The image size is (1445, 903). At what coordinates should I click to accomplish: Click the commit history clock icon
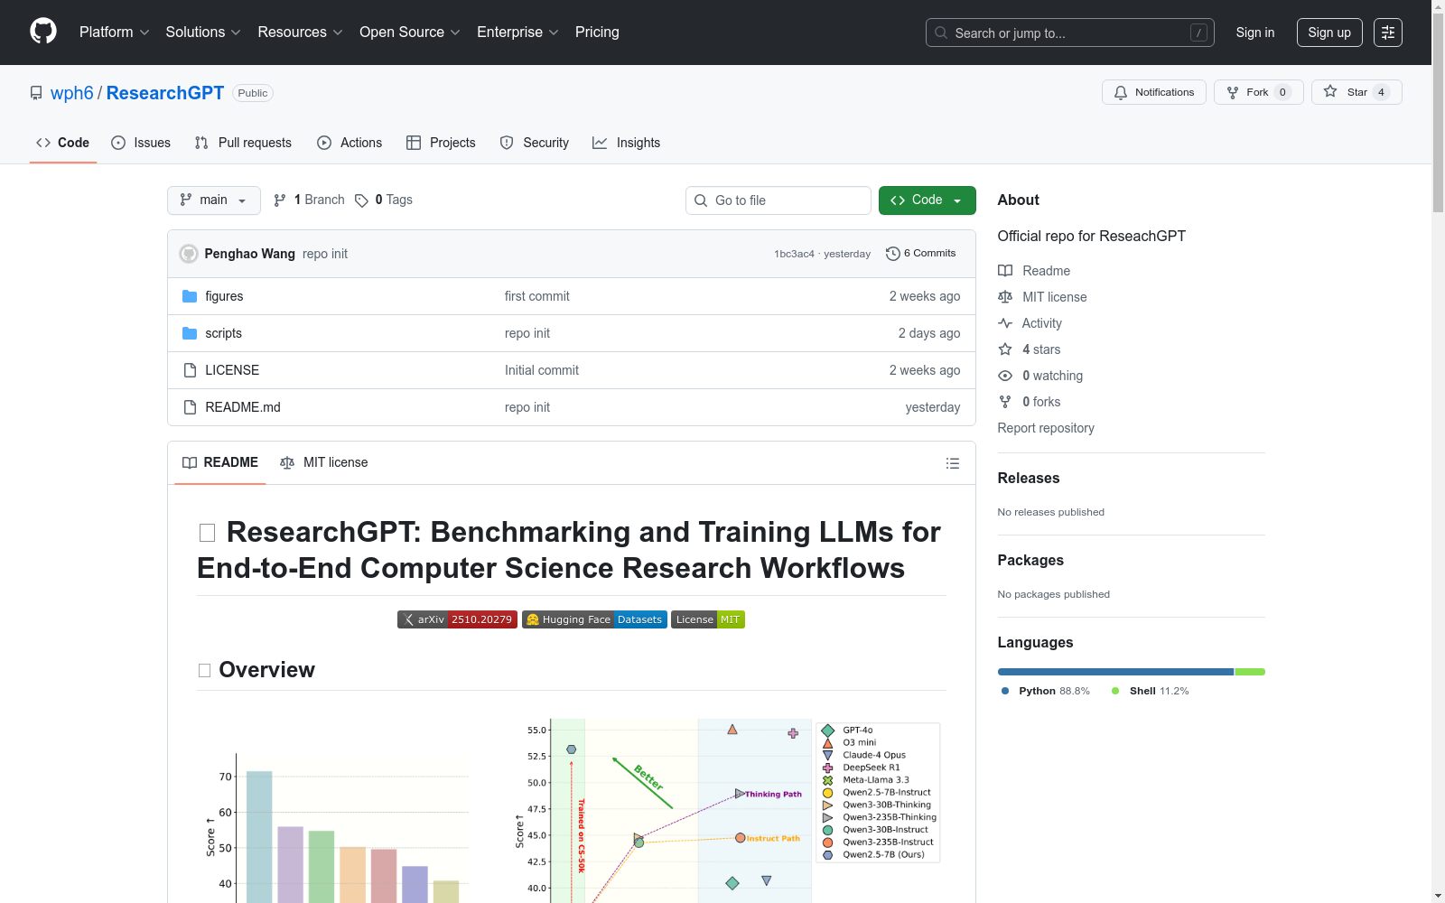(x=893, y=254)
